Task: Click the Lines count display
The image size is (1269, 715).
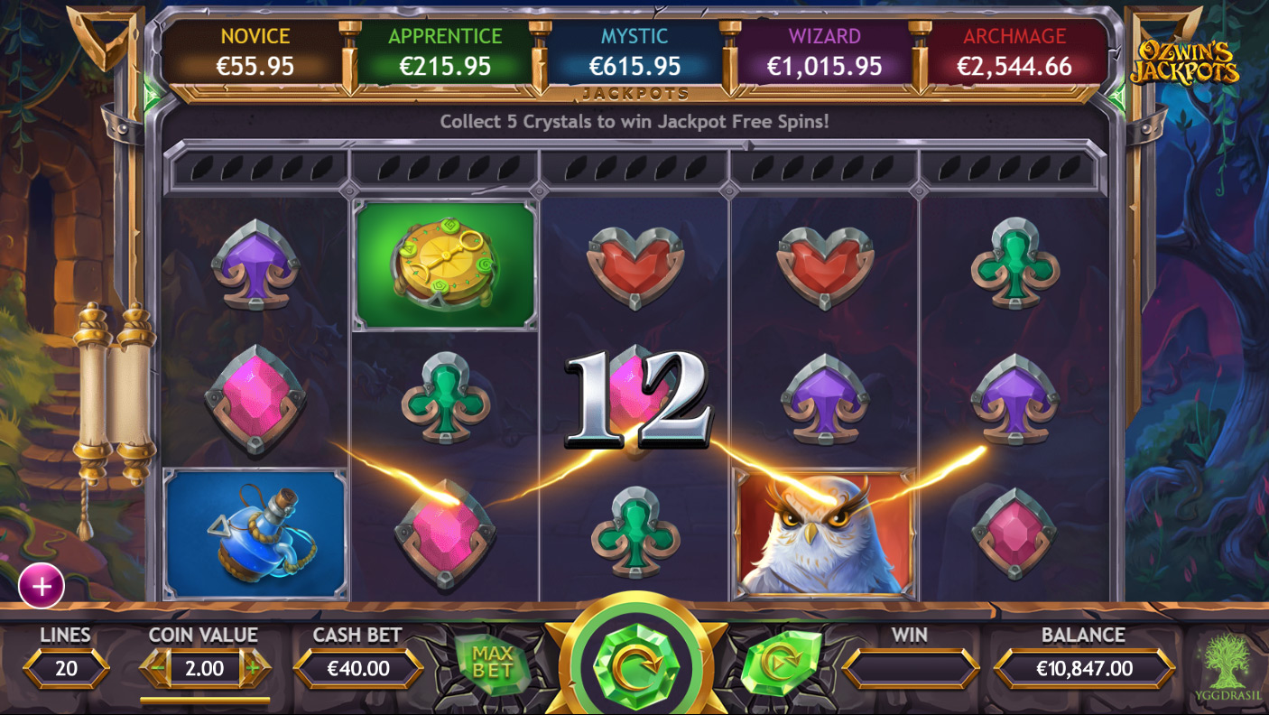Action: click(x=66, y=669)
